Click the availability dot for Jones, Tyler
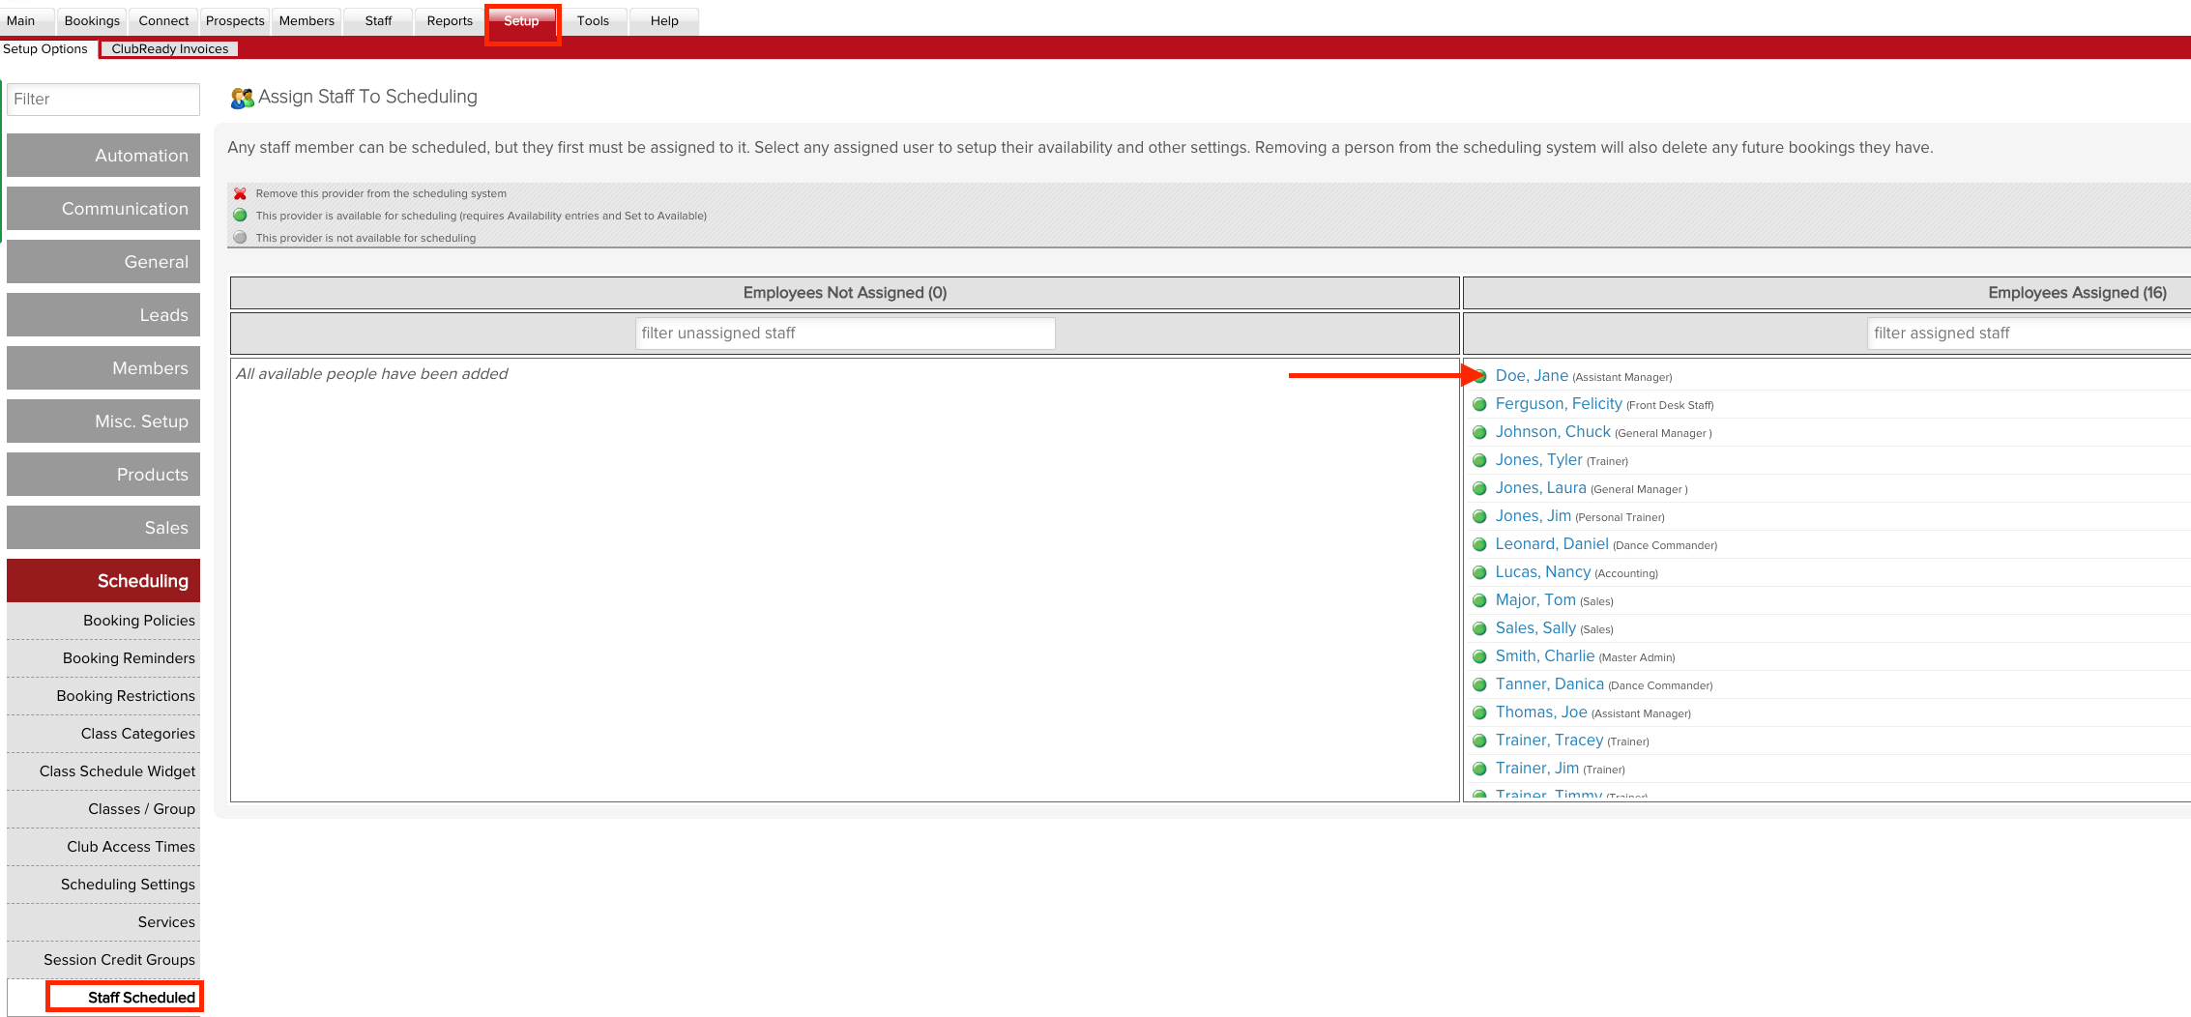 pyautogui.click(x=1479, y=460)
